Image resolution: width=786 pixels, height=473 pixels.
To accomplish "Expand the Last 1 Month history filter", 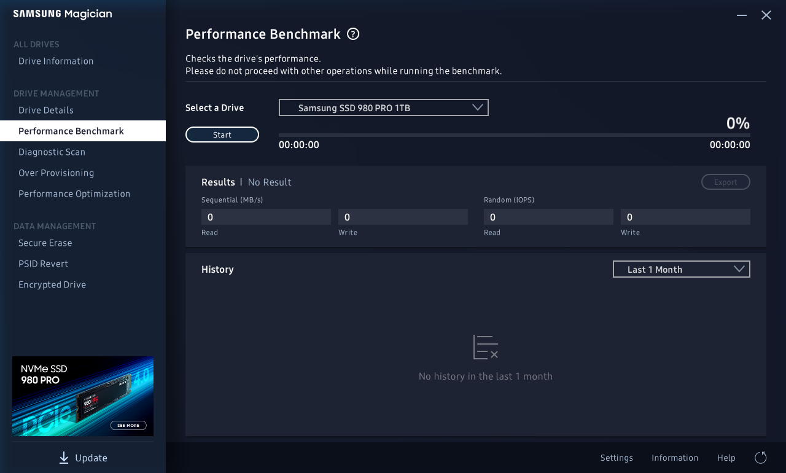I will pyautogui.click(x=681, y=269).
